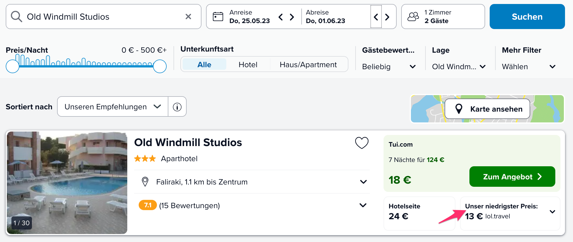Move check-in date one day later
The image size is (573, 242).
(292, 17)
